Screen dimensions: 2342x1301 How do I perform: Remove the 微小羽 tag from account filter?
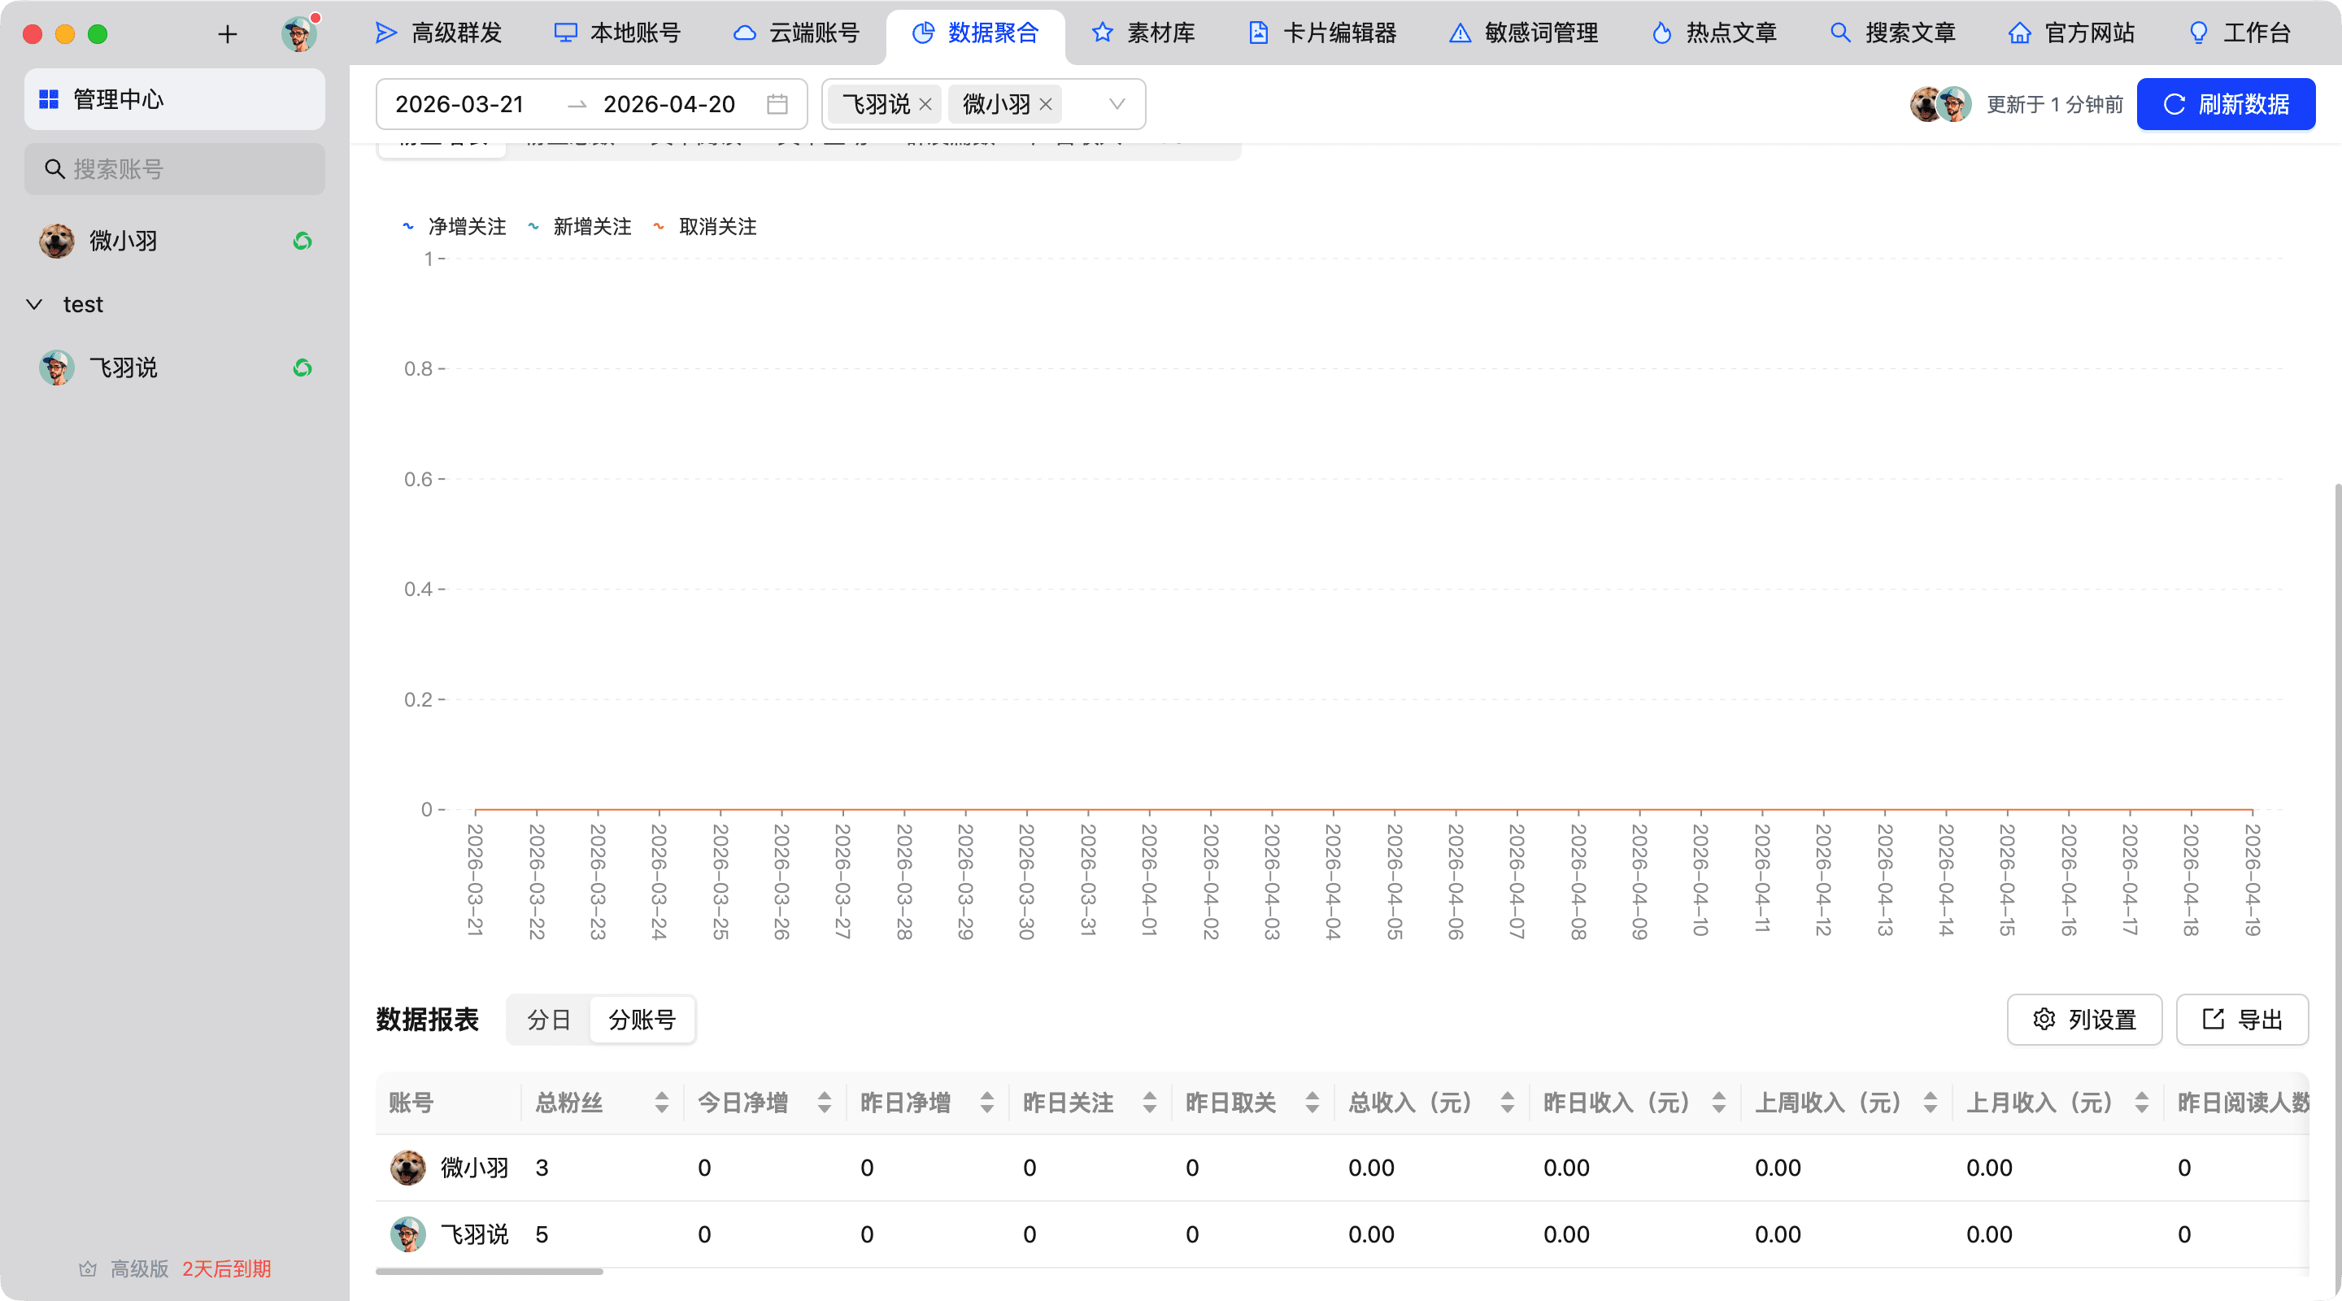coord(1046,105)
